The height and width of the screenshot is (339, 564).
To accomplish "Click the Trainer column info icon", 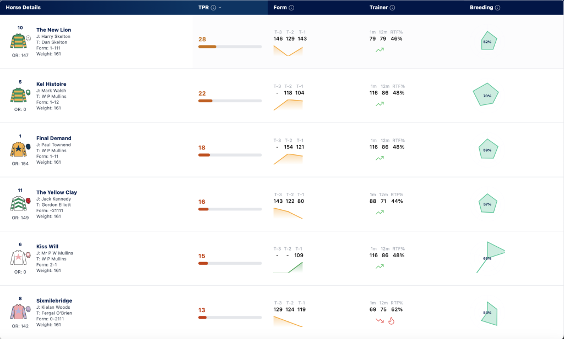I will tap(392, 8).
